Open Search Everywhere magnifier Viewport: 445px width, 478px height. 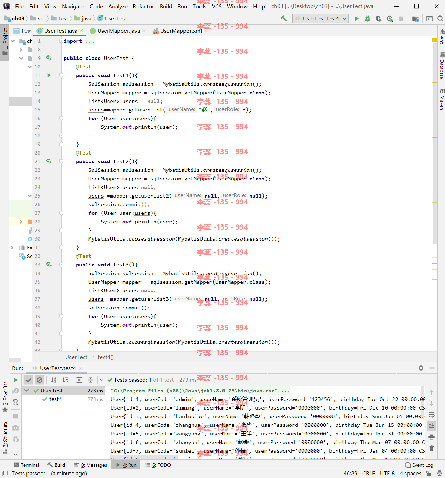[x=440, y=19]
